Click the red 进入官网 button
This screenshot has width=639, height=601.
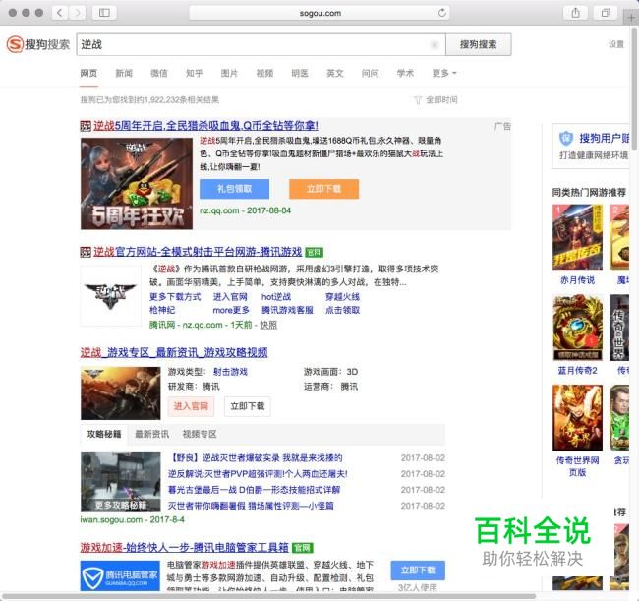click(191, 406)
